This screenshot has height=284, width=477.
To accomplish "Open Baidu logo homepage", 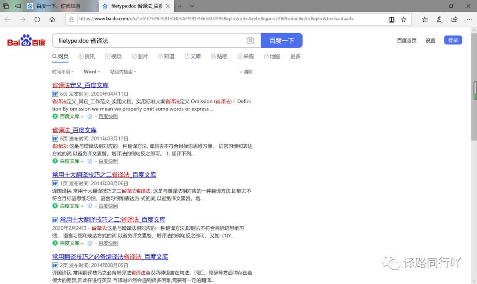I will 26,41.
